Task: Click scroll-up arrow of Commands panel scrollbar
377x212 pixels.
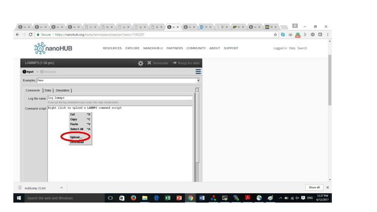Action: pos(198,90)
